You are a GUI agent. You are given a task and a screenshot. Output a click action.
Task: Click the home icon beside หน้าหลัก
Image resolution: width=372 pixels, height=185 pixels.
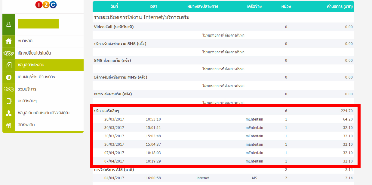(x=9, y=41)
